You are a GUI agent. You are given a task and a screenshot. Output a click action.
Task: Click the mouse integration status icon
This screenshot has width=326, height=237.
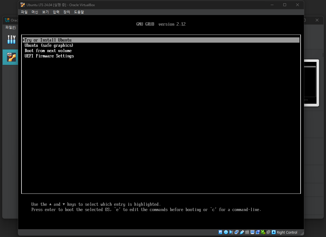point(269,232)
